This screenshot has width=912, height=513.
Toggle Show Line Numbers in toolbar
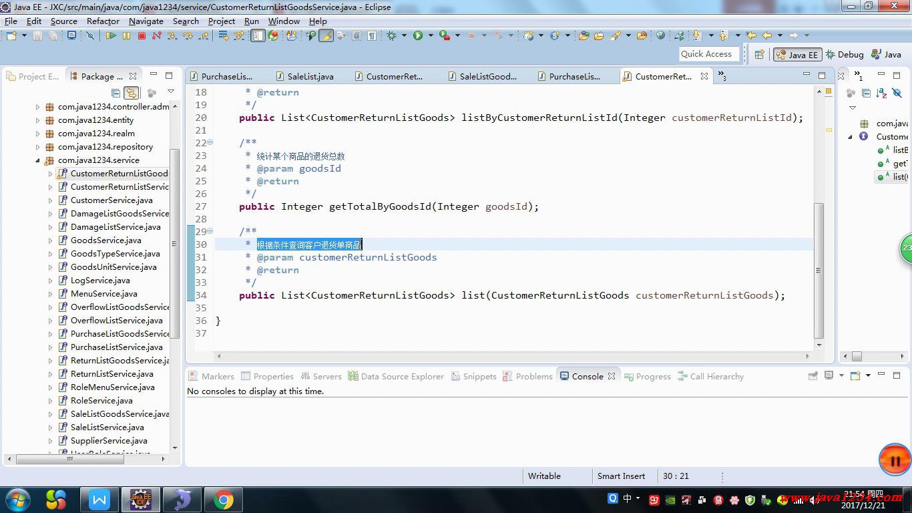[258, 35]
